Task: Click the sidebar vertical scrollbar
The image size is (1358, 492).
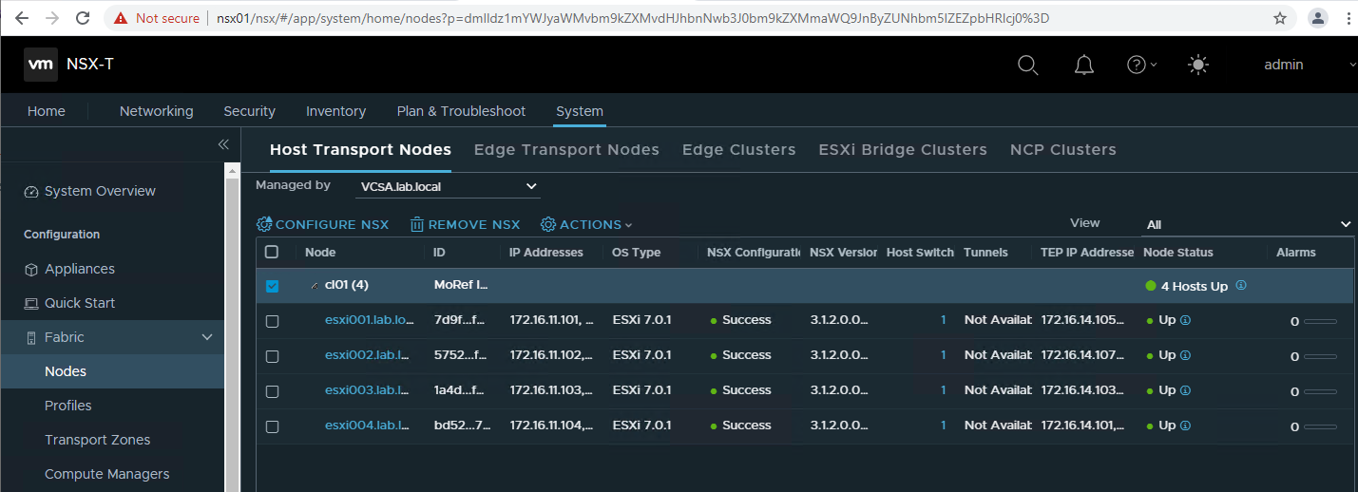Action: click(230, 328)
